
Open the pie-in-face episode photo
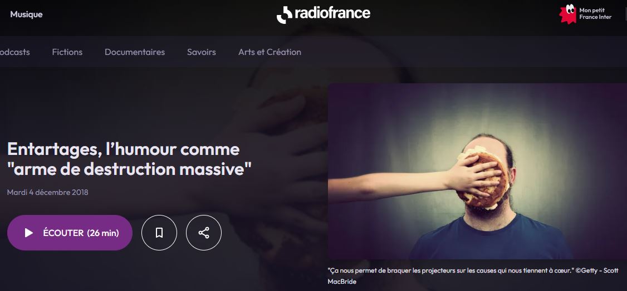477,172
